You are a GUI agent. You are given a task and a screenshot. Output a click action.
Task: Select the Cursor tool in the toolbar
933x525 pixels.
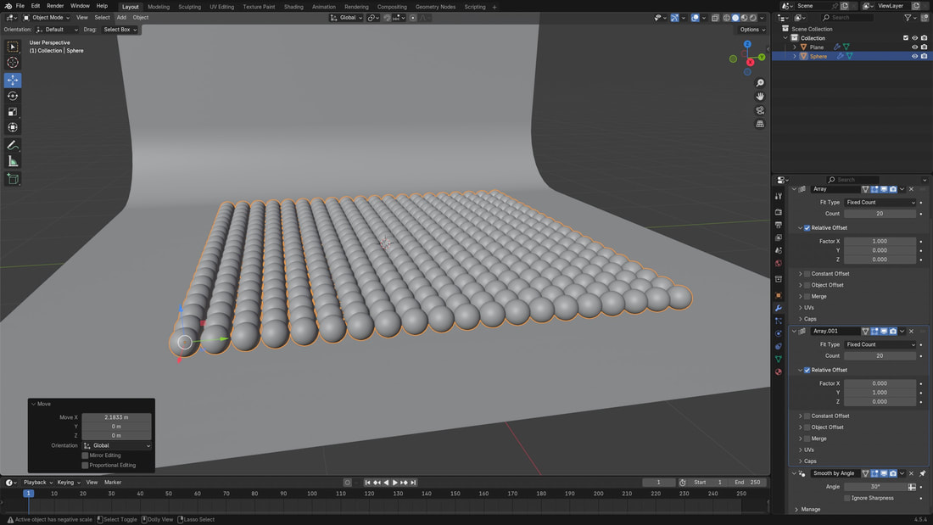tap(13, 63)
